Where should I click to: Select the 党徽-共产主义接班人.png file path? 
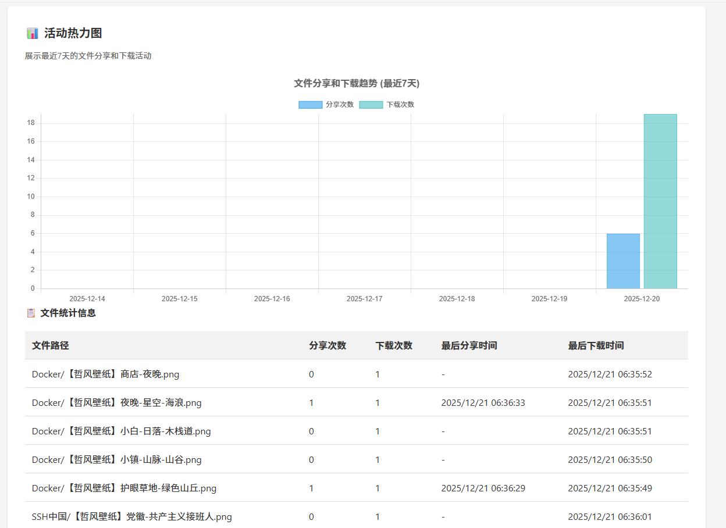pyautogui.click(x=132, y=516)
